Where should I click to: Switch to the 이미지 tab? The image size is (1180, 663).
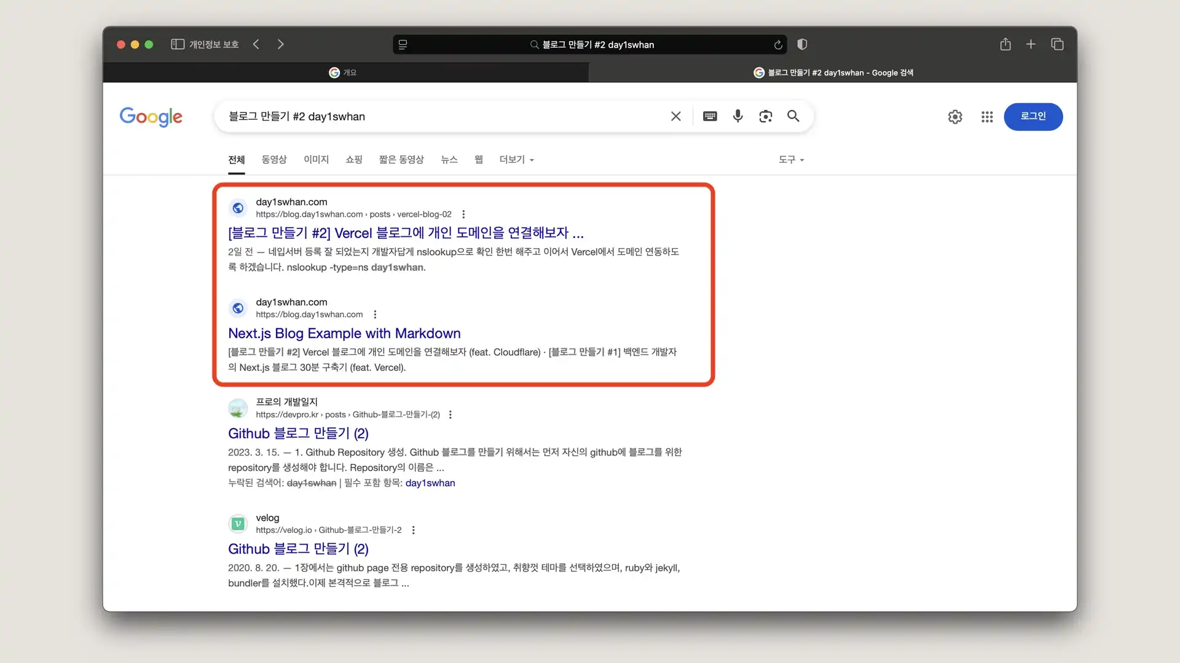(317, 160)
